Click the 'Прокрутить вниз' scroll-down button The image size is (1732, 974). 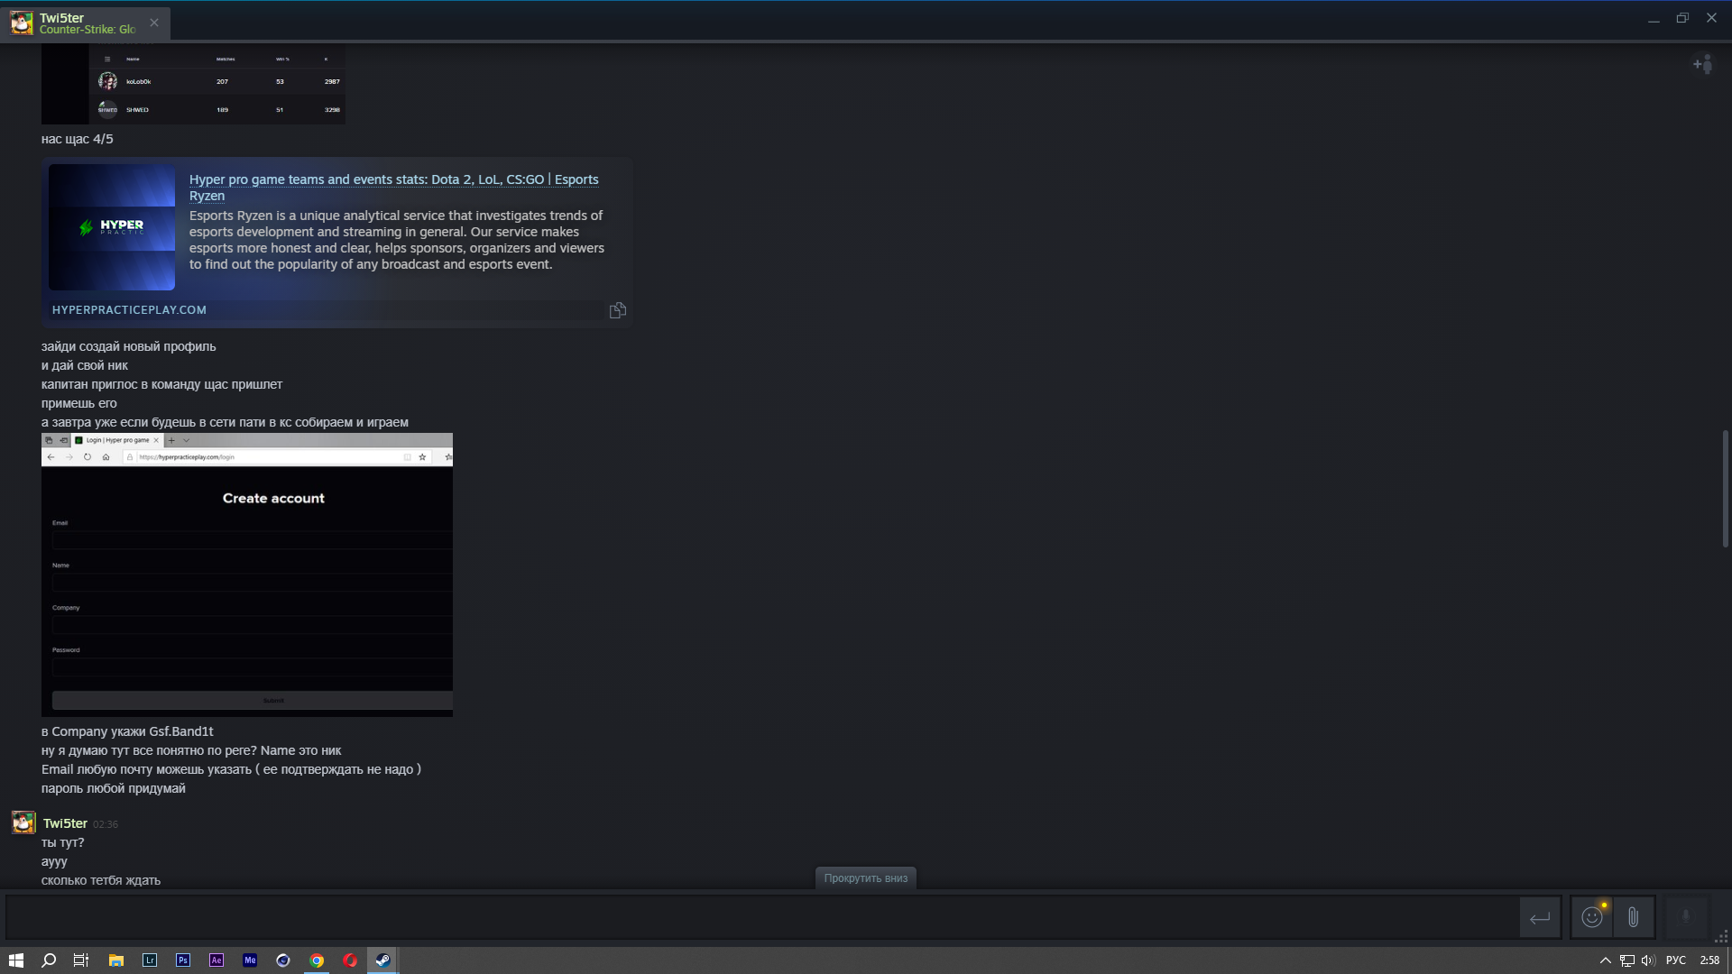pos(866,878)
